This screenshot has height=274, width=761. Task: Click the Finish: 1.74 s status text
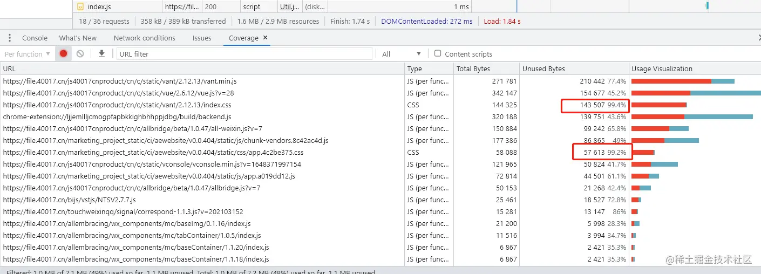coord(350,22)
